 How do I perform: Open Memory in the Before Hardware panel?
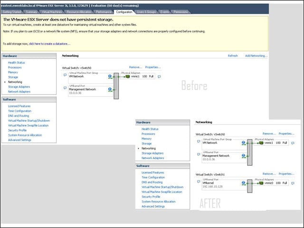[x=13, y=72]
